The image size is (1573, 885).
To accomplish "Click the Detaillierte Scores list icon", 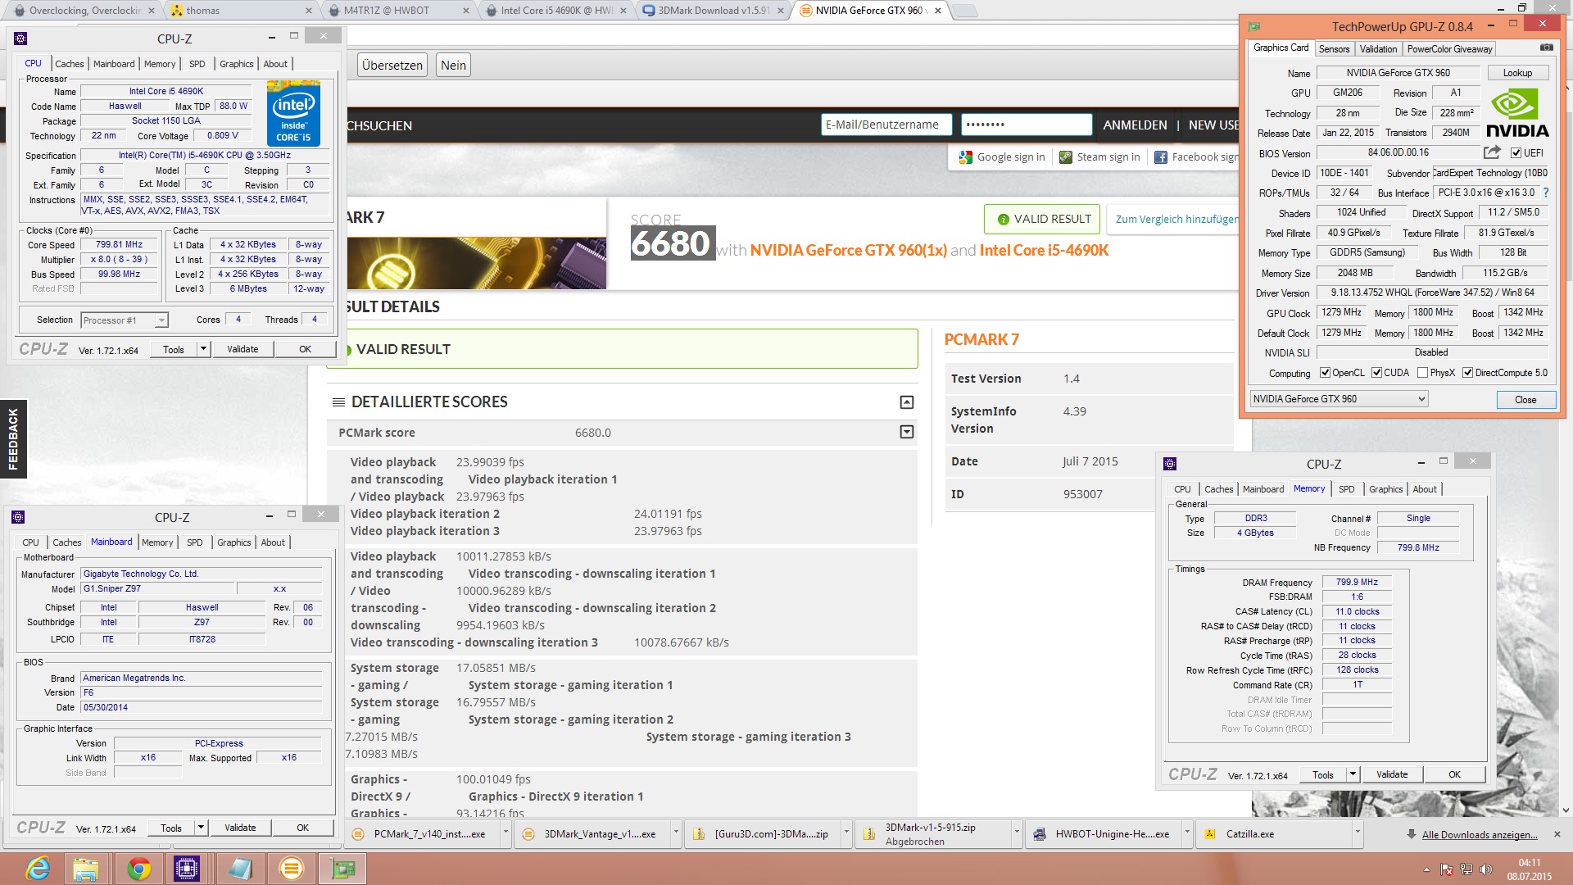I will [338, 402].
